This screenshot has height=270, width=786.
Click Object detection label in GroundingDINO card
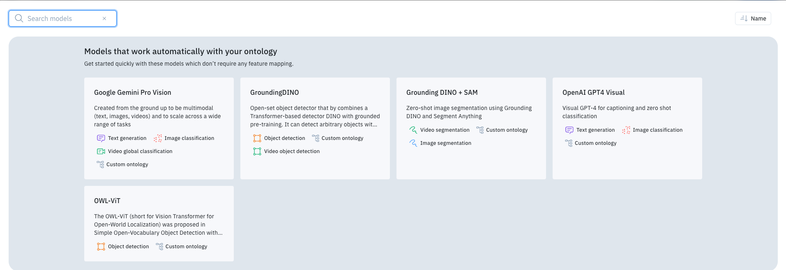click(284, 138)
